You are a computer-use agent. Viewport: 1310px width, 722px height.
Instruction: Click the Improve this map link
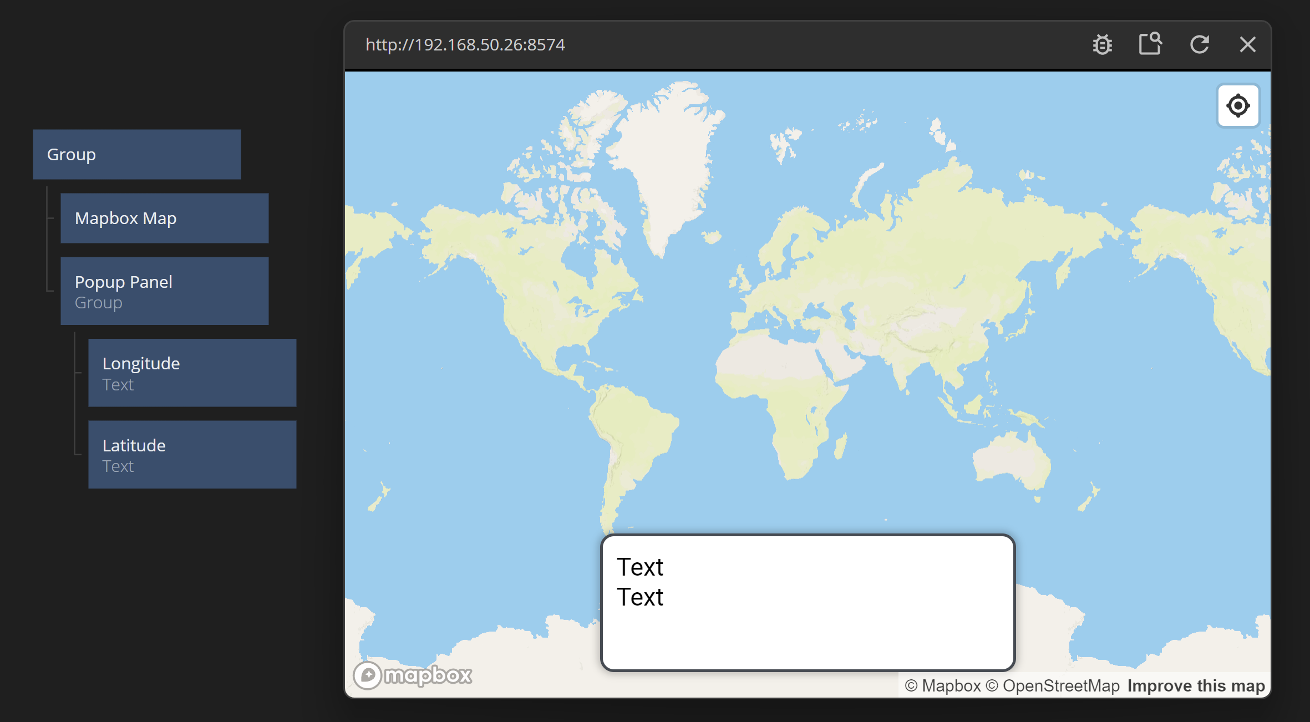point(1196,686)
